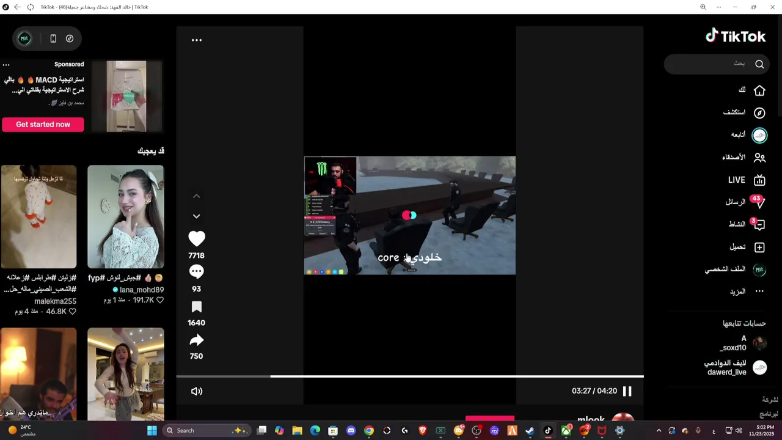Screen dimensions: 782x440
Task: Open the LIVE menu item
Action: [x=747, y=180]
